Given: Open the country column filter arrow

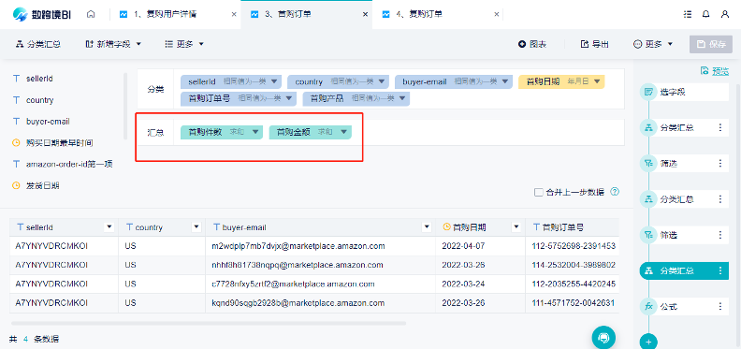Looking at the screenshot, I should pos(196,227).
